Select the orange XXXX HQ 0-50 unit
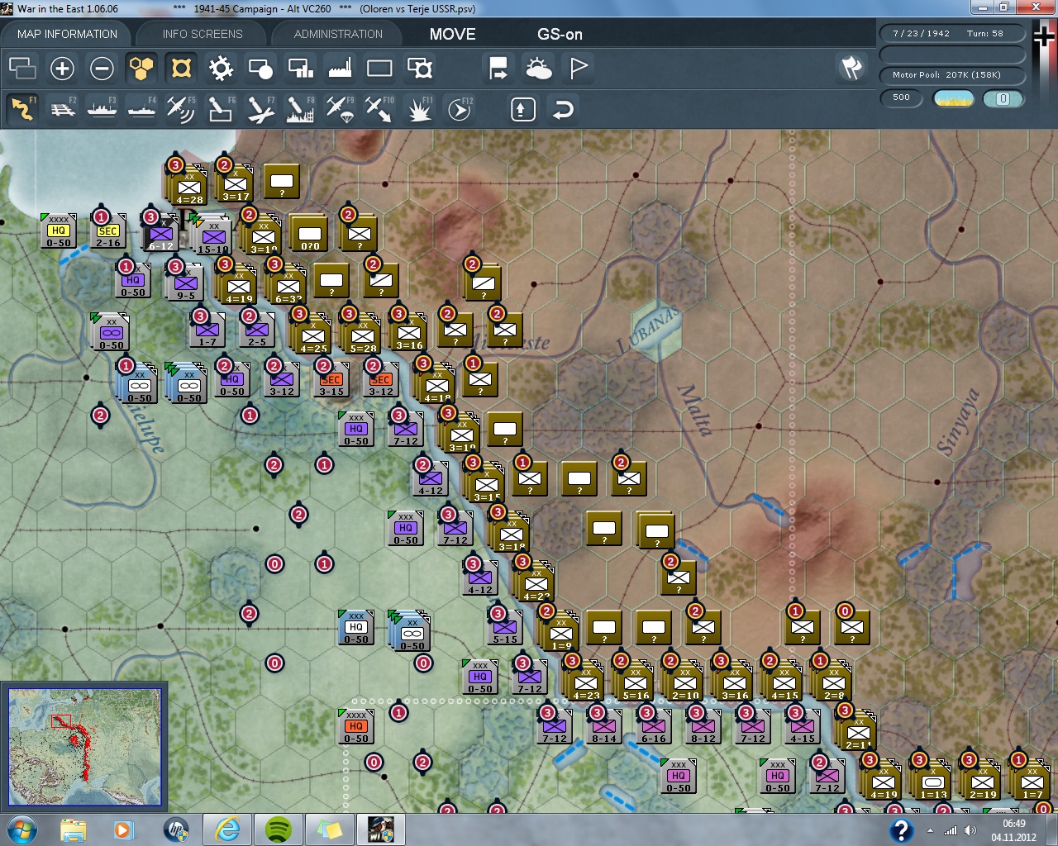Viewport: 1058px width, 846px height. point(356,727)
